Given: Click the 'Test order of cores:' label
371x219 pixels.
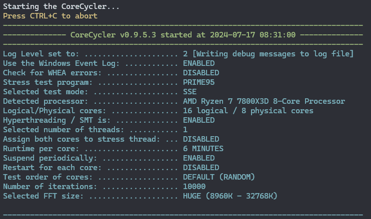Looking at the screenshot, I should tap(47, 177).
